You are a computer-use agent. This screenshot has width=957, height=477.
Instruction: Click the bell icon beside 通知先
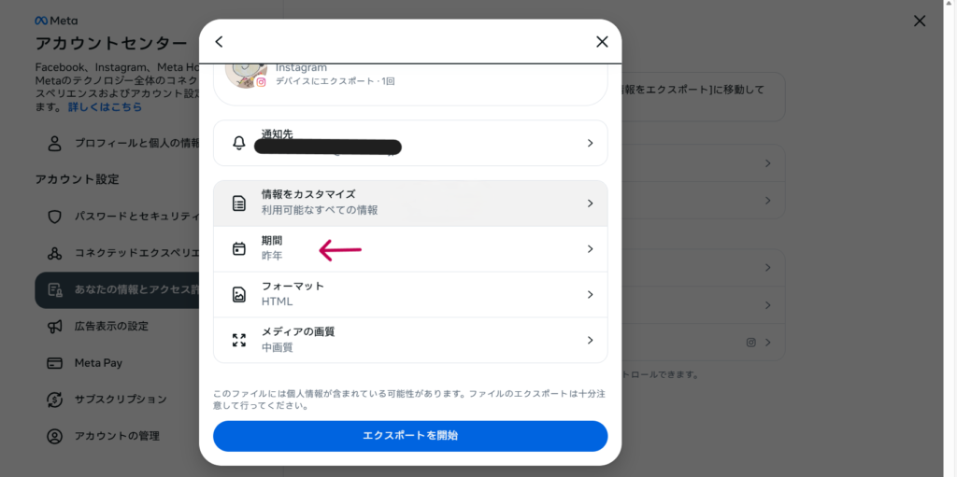[x=239, y=143]
